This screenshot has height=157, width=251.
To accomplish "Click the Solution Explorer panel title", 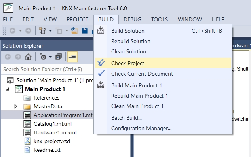I will click(23, 46).
